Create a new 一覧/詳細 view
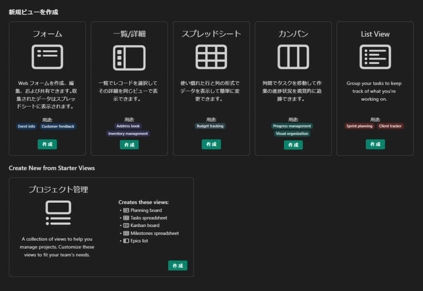Viewport: 423px width, 291px height. [129, 145]
